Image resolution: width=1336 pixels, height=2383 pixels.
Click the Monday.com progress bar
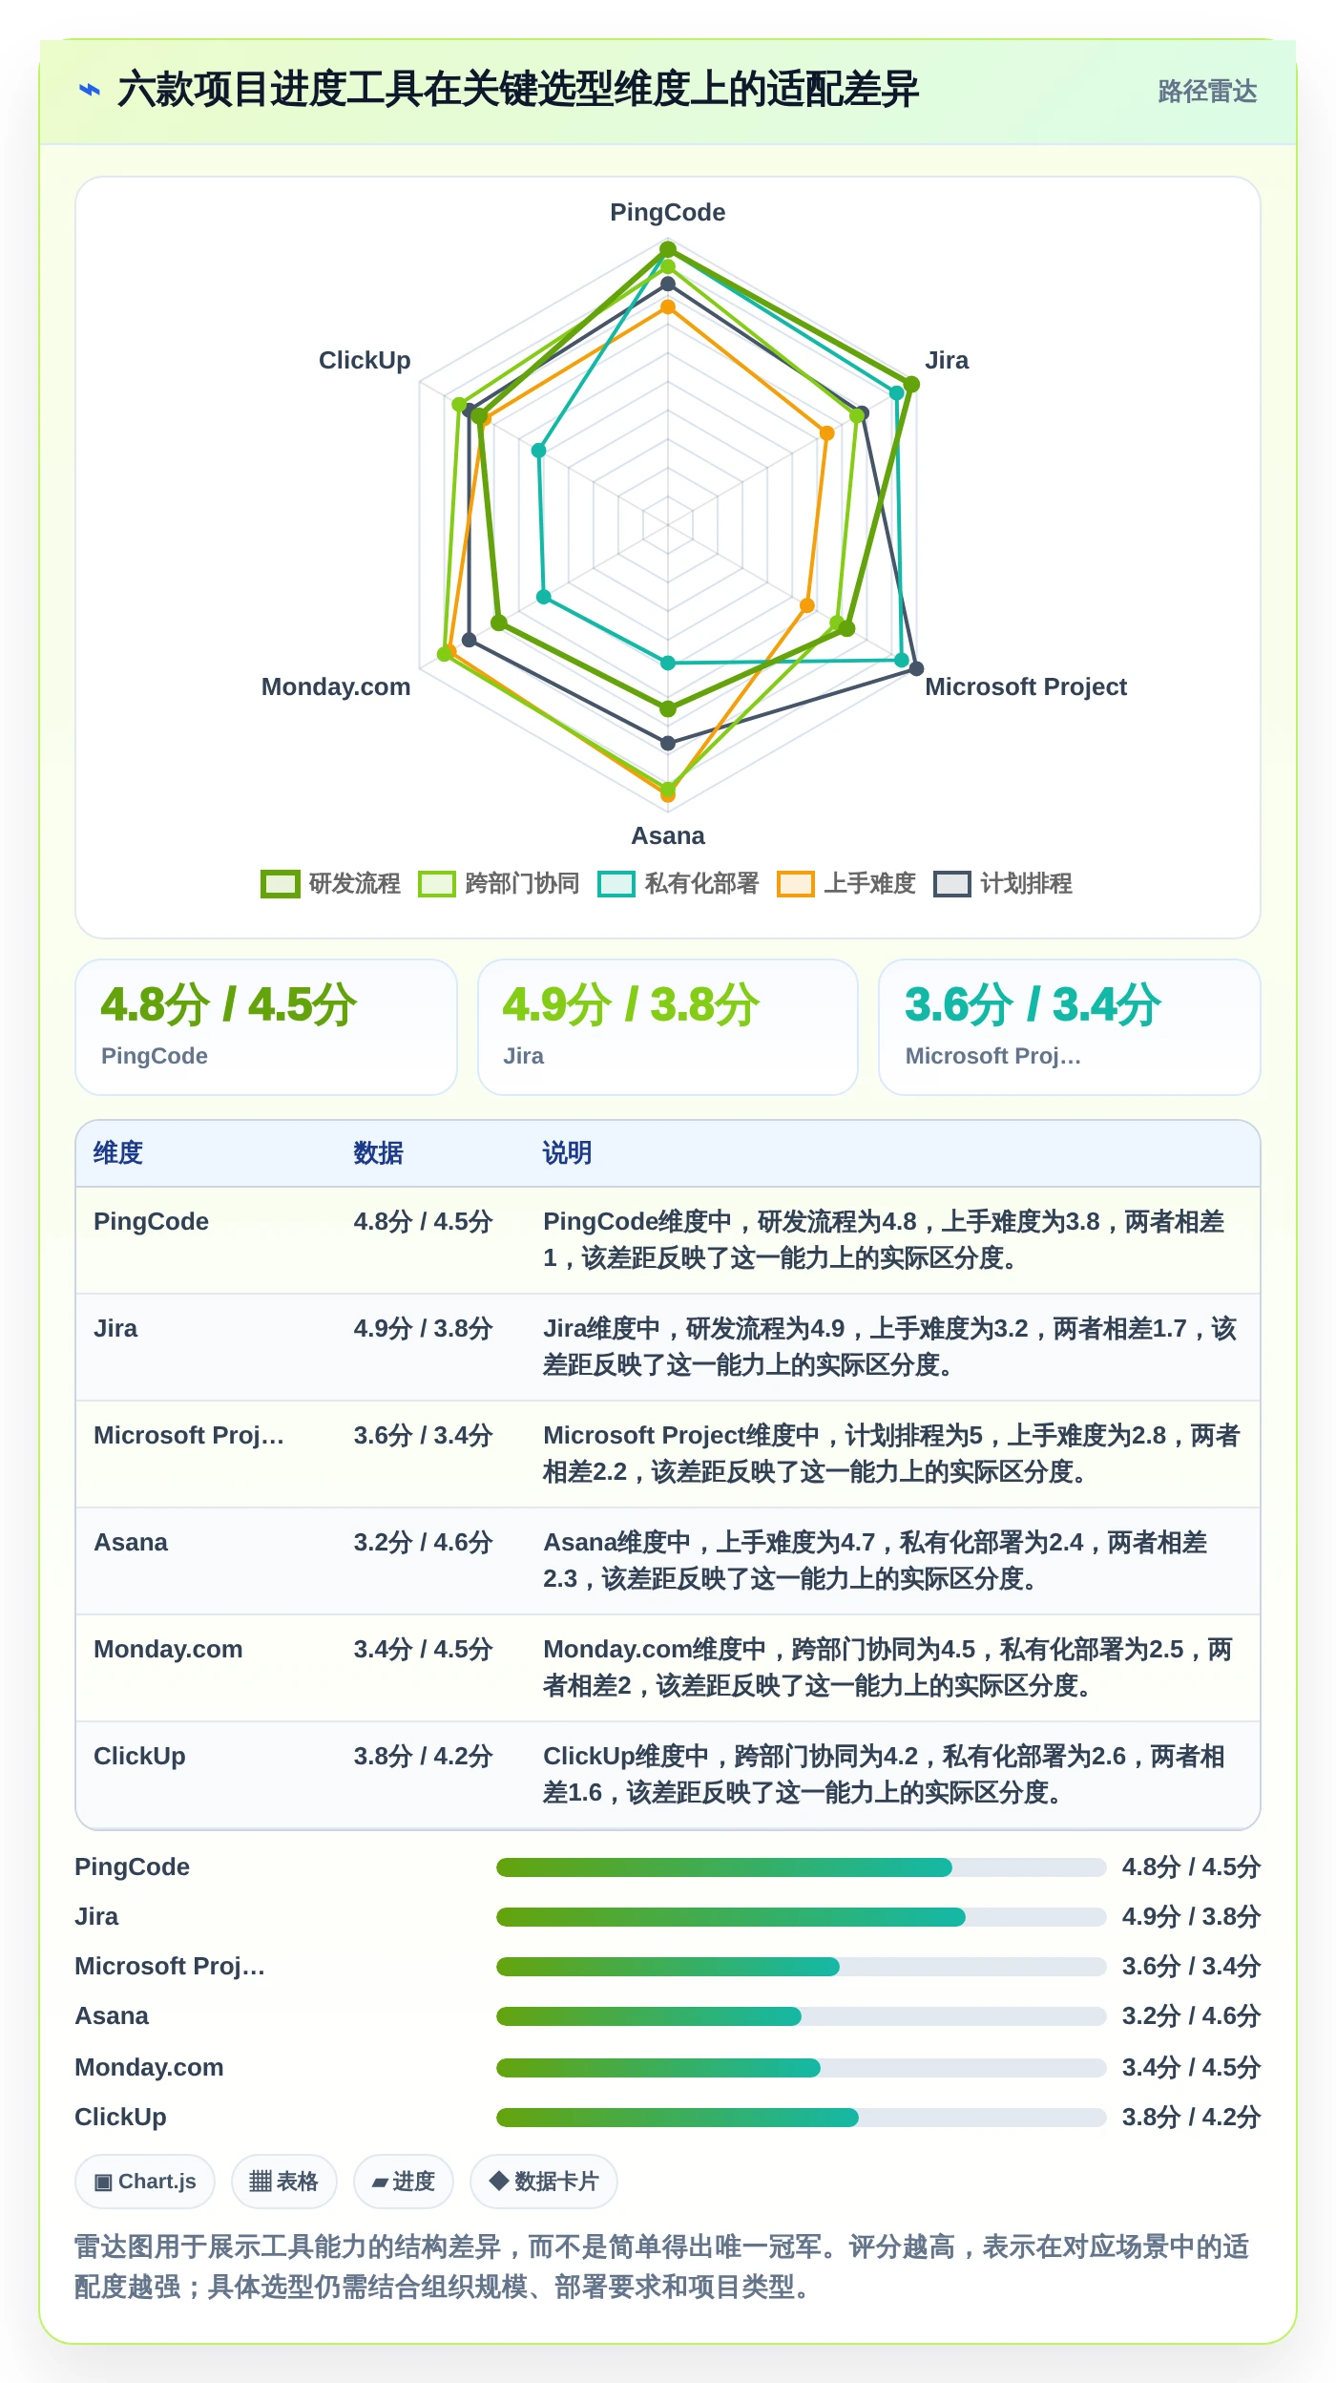[x=801, y=2068]
